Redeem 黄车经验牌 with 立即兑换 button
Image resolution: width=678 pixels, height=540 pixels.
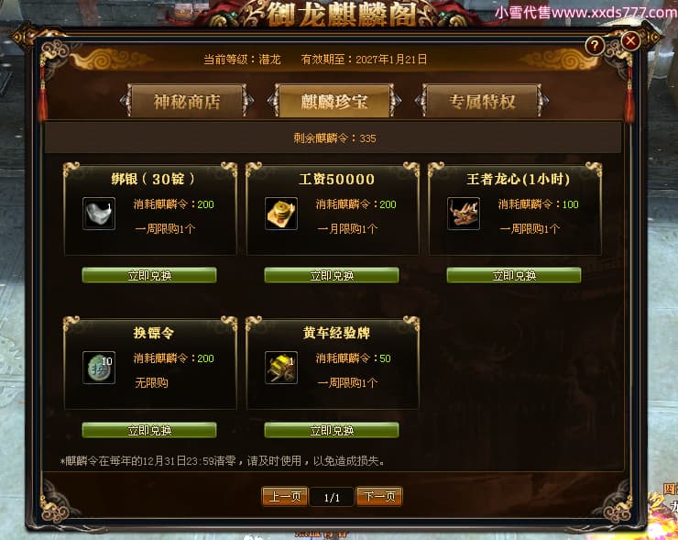pyautogui.click(x=332, y=430)
